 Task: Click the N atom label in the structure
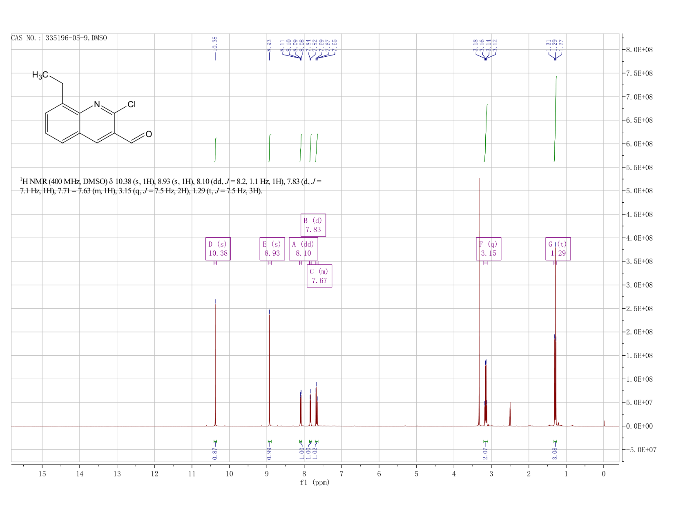(97, 104)
